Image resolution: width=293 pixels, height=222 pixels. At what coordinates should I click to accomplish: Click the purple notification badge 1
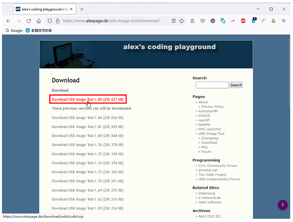point(283,205)
